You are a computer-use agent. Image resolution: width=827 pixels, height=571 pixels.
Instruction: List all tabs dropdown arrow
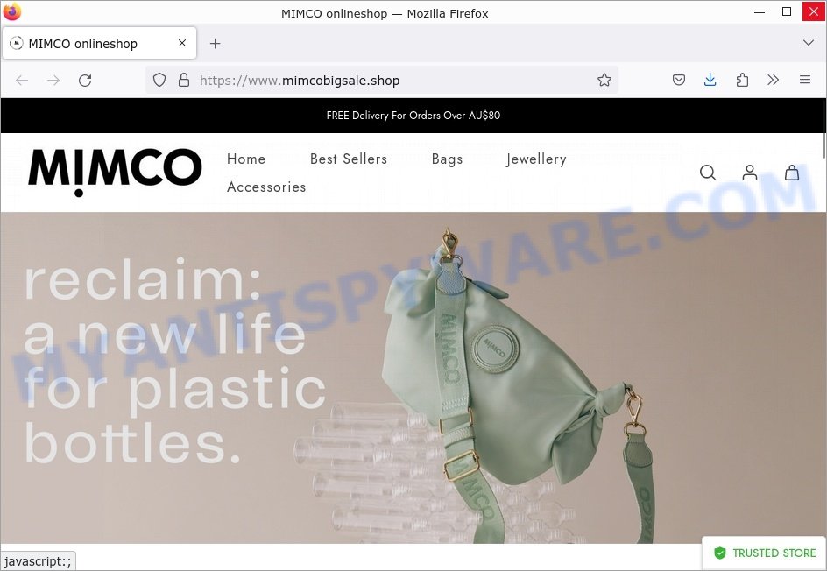pyautogui.click(x=809, y=43)
